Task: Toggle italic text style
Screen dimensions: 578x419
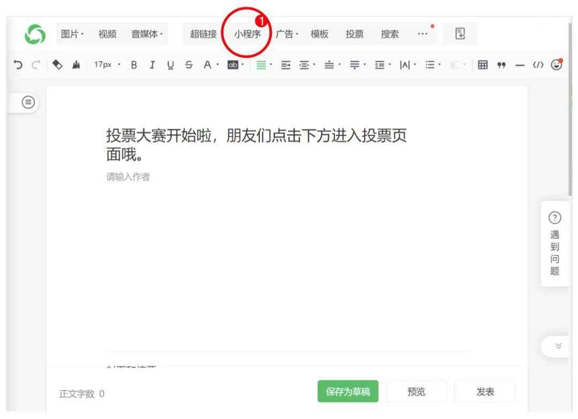Action: point(152,65)
